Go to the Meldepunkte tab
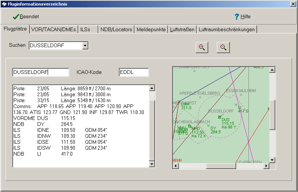This screenshot has width=298, height=192. 151,30
